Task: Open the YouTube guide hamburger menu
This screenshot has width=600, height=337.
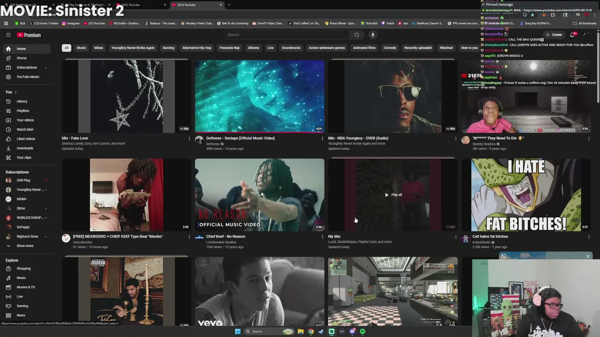Action: tap(8, 35)
